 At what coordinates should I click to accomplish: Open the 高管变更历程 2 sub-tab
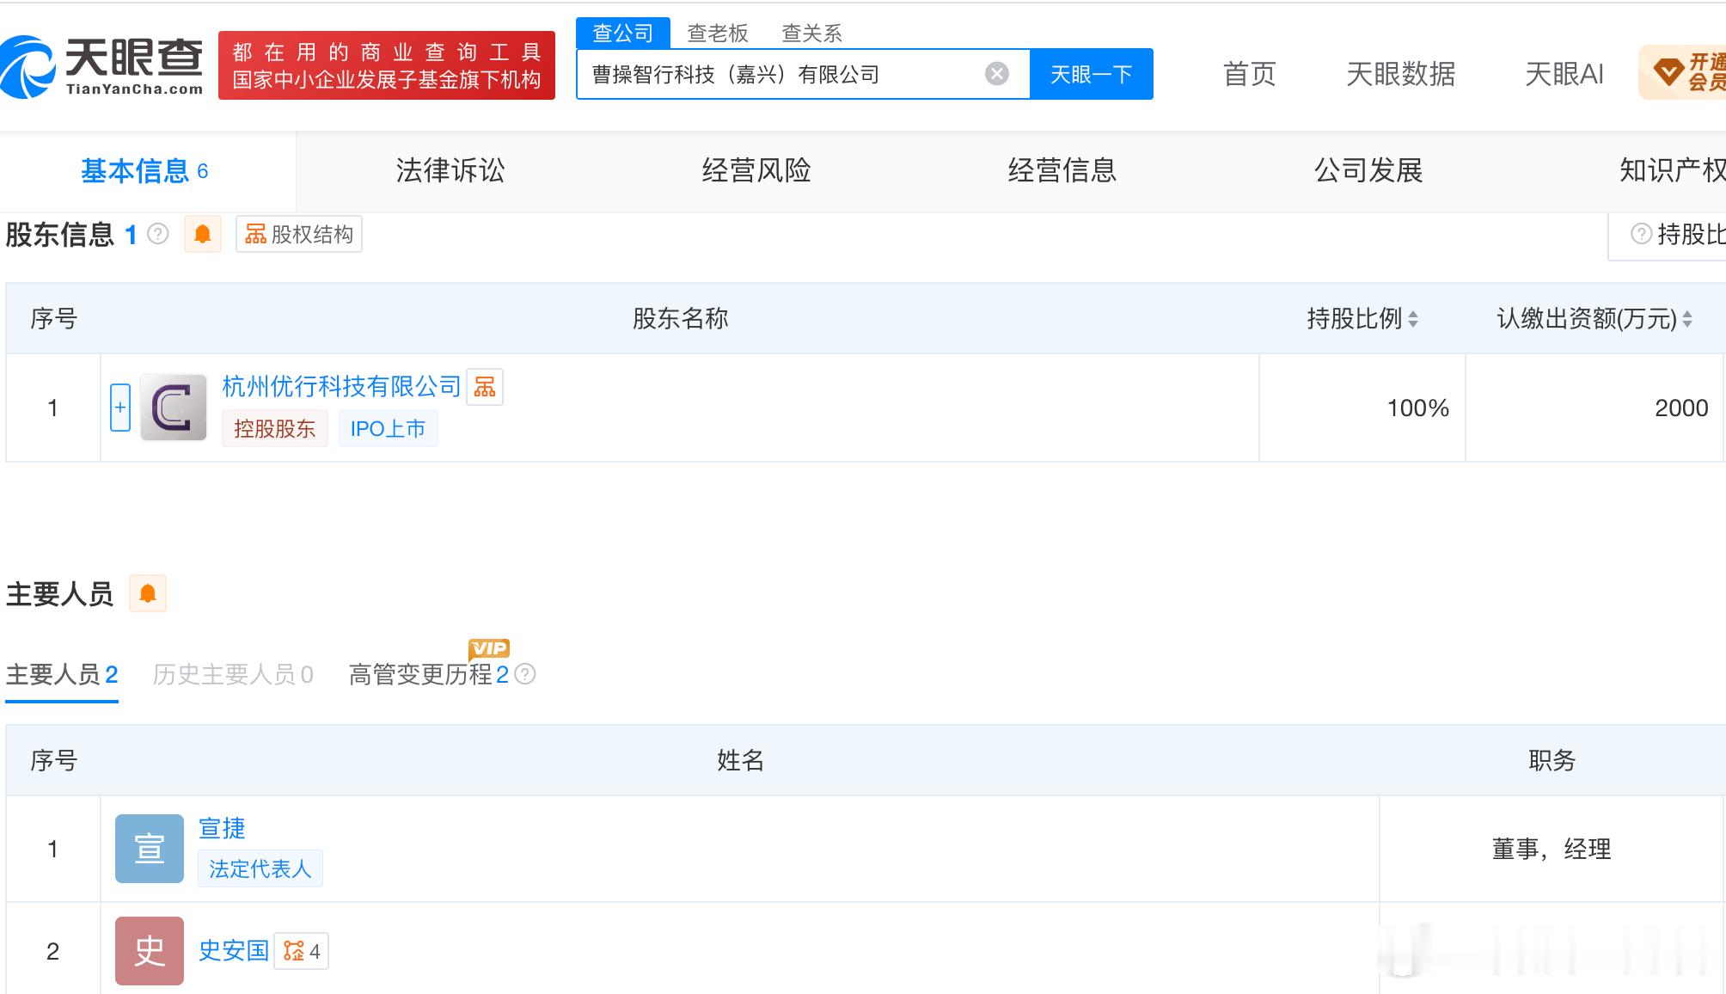[429, 675]
